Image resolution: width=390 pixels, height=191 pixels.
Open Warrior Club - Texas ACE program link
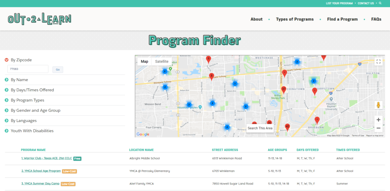46,158
